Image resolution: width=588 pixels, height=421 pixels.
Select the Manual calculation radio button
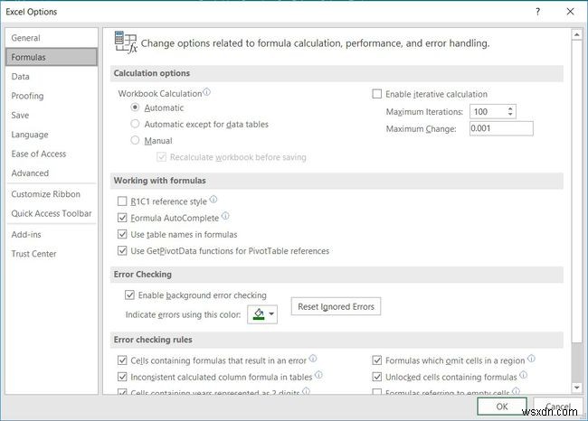[136, 140]
